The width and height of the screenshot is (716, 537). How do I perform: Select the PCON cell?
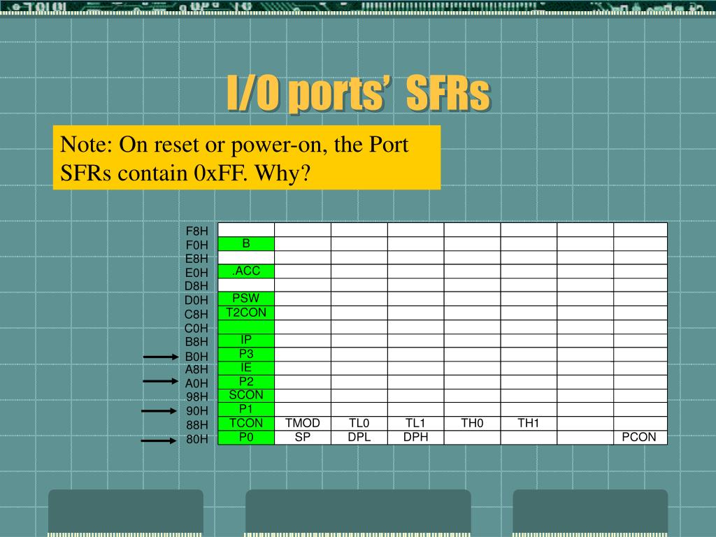(640, 438)
